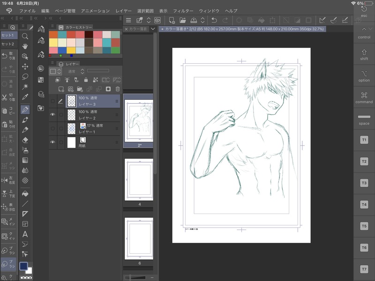Open the レイヤー menu in menu bar
The width and height of the screenshot is (375, 281).
click(124, 10)
